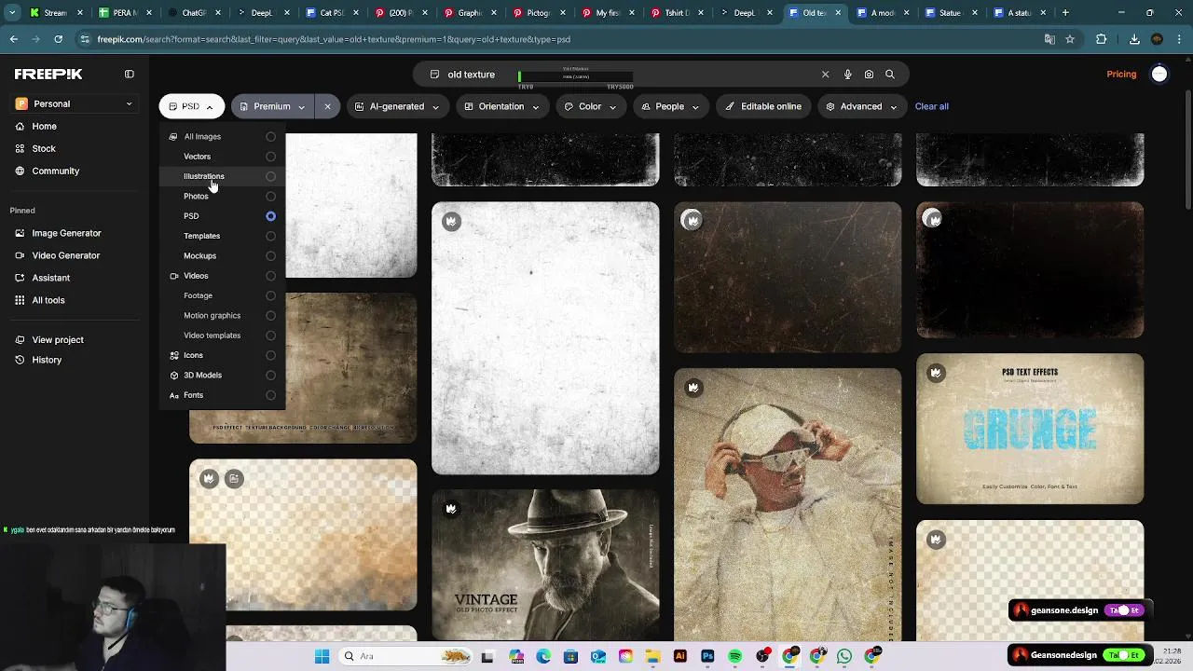The width and height of the screenshot is (1193, 671).
Task: Open the Orientation filter dropdown
Action: (x=501, y=106)
